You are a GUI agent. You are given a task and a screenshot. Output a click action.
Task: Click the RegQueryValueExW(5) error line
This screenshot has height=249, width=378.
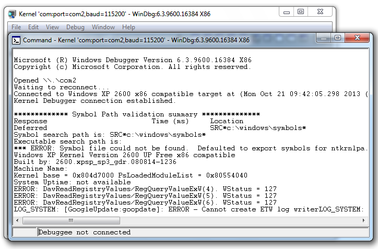click(x=145, y=195)
